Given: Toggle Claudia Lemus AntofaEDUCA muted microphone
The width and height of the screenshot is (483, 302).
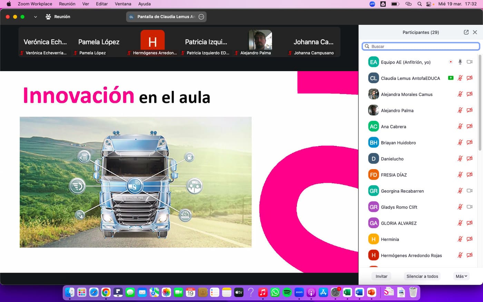Looking at the screenshot, I should 460,78.
